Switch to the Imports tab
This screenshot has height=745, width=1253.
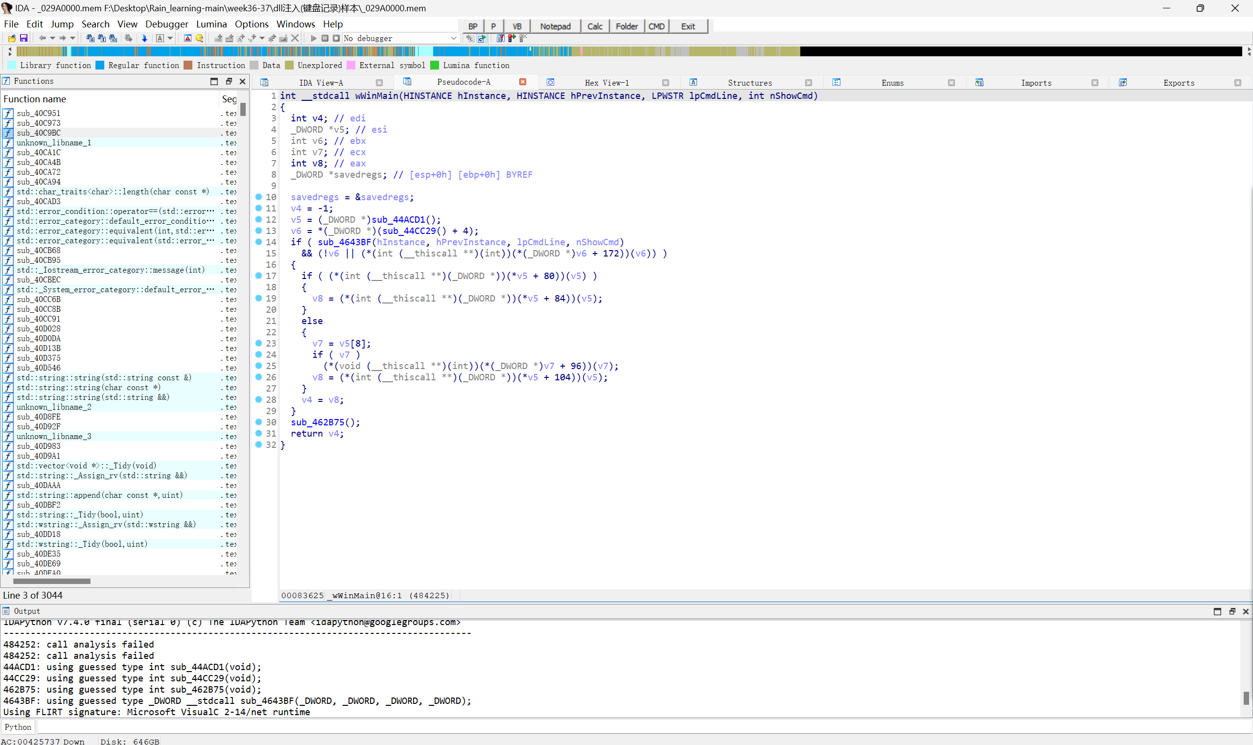tap(1036, 83)
